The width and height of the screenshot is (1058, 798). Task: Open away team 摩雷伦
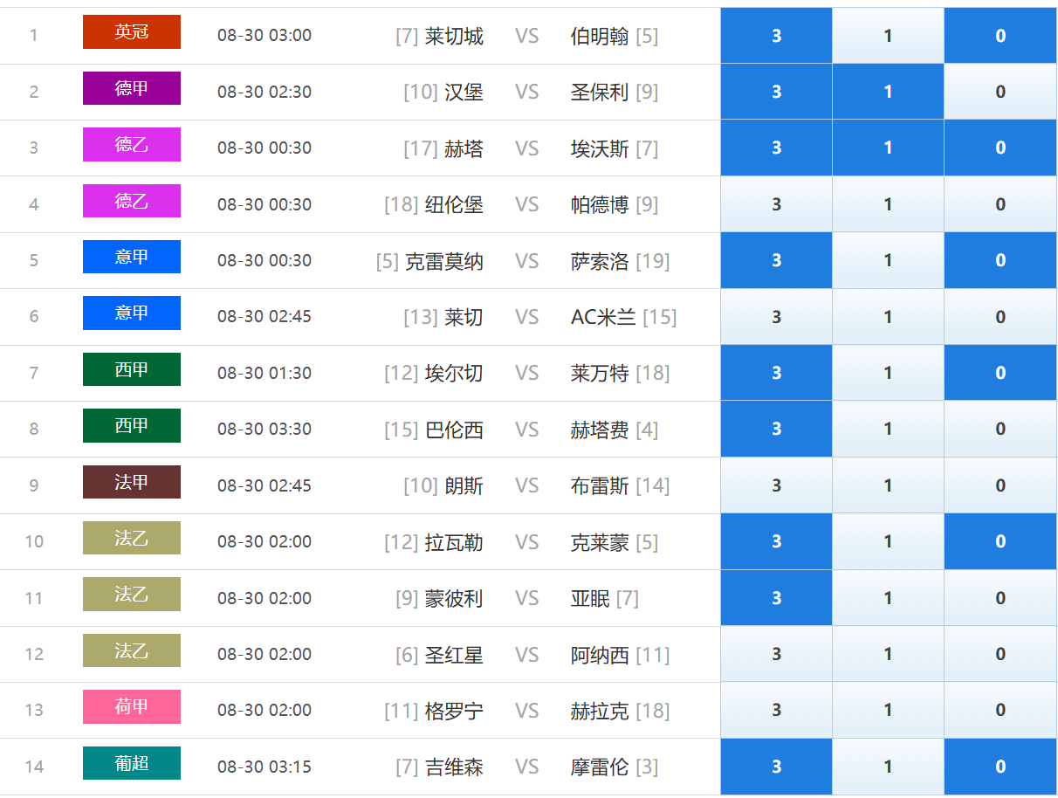[x=600, y=767]
